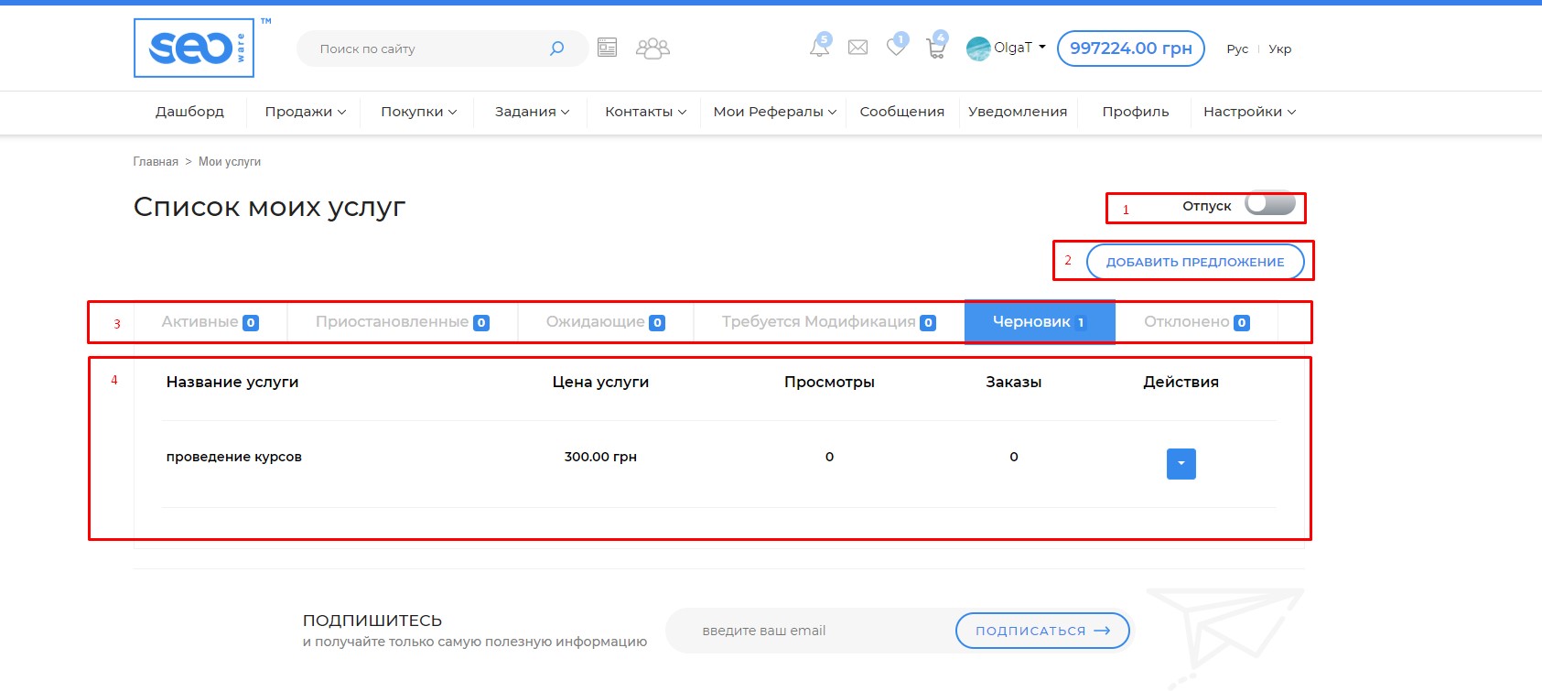Expand the OlgaT user dropdown
1542x691 pixels.
click(x=1008, y=48)
